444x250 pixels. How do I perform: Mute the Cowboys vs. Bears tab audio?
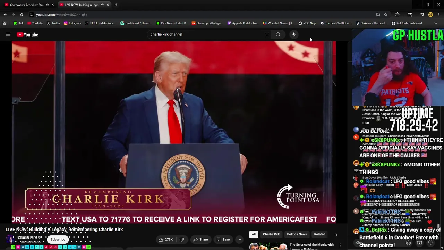point(47,5)
